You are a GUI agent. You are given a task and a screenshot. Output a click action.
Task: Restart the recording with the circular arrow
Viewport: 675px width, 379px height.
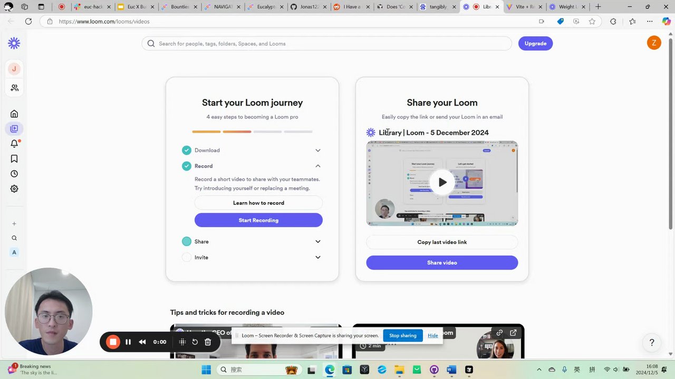click(195, 342)
